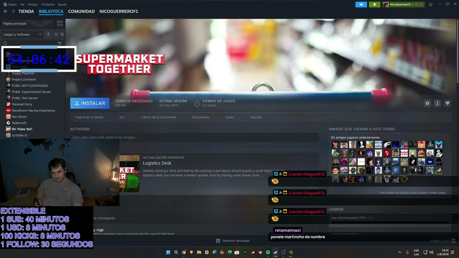Go forward with the forward arrow
The image size is (459, 258).
pyautogui.click(x=13, y=11)
